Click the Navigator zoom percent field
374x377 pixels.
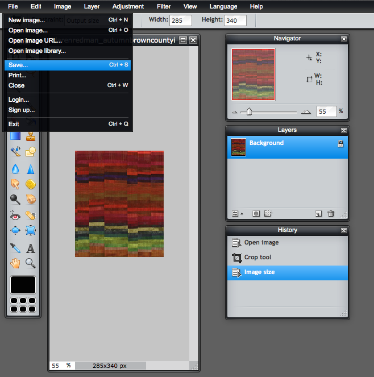326,111
